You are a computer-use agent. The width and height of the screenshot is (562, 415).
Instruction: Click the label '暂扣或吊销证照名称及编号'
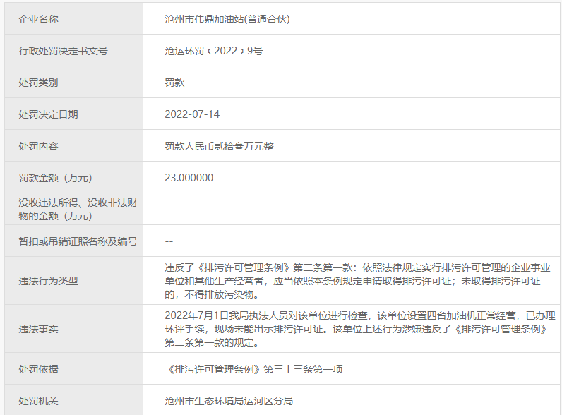tap(78, 241)
